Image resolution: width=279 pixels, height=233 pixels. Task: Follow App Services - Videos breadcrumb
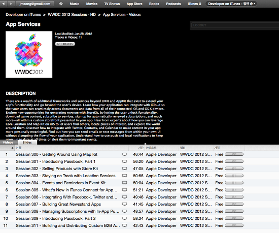click(x=122, y=15)
